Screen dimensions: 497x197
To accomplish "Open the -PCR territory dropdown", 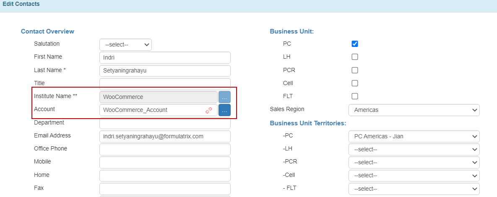I will pos(414,162).
